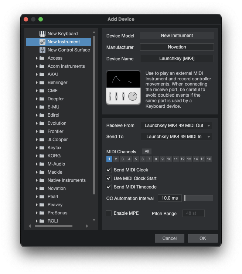The height and width of the screenshot is (274, 242).
Task: Enable MIDI channel 13
Action: click(x=189, y=159)
